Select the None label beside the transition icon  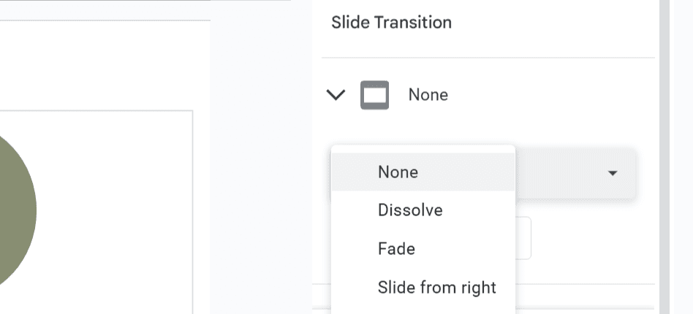[x=428, y=95]
